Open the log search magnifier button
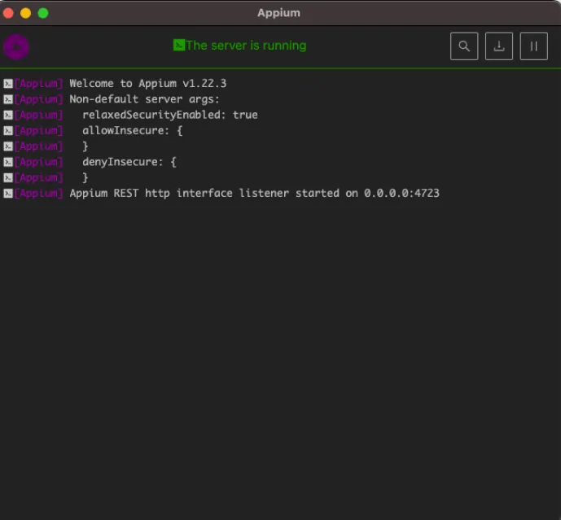Viewport: 561px width, 520px height. pos(464,46)
